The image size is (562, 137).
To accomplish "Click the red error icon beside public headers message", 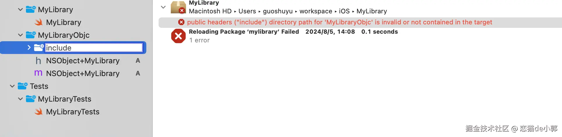I will tap(181, 22).
